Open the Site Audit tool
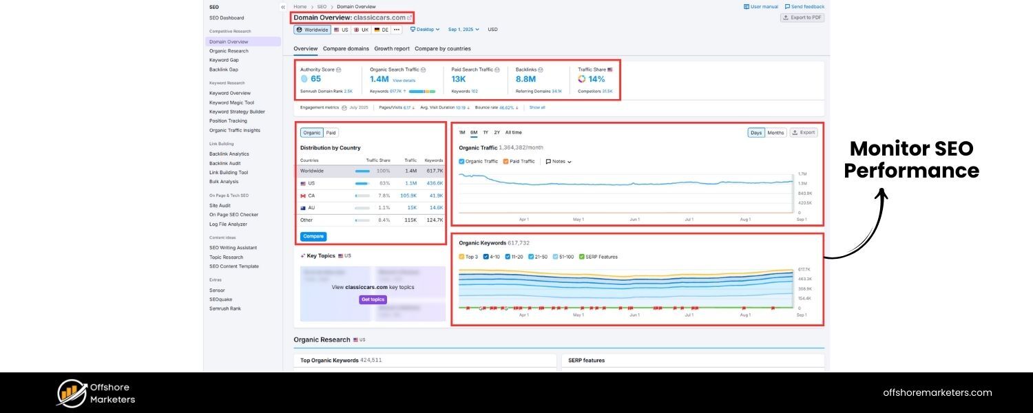The image size is (1033, 413). click(x=220, y=204)
